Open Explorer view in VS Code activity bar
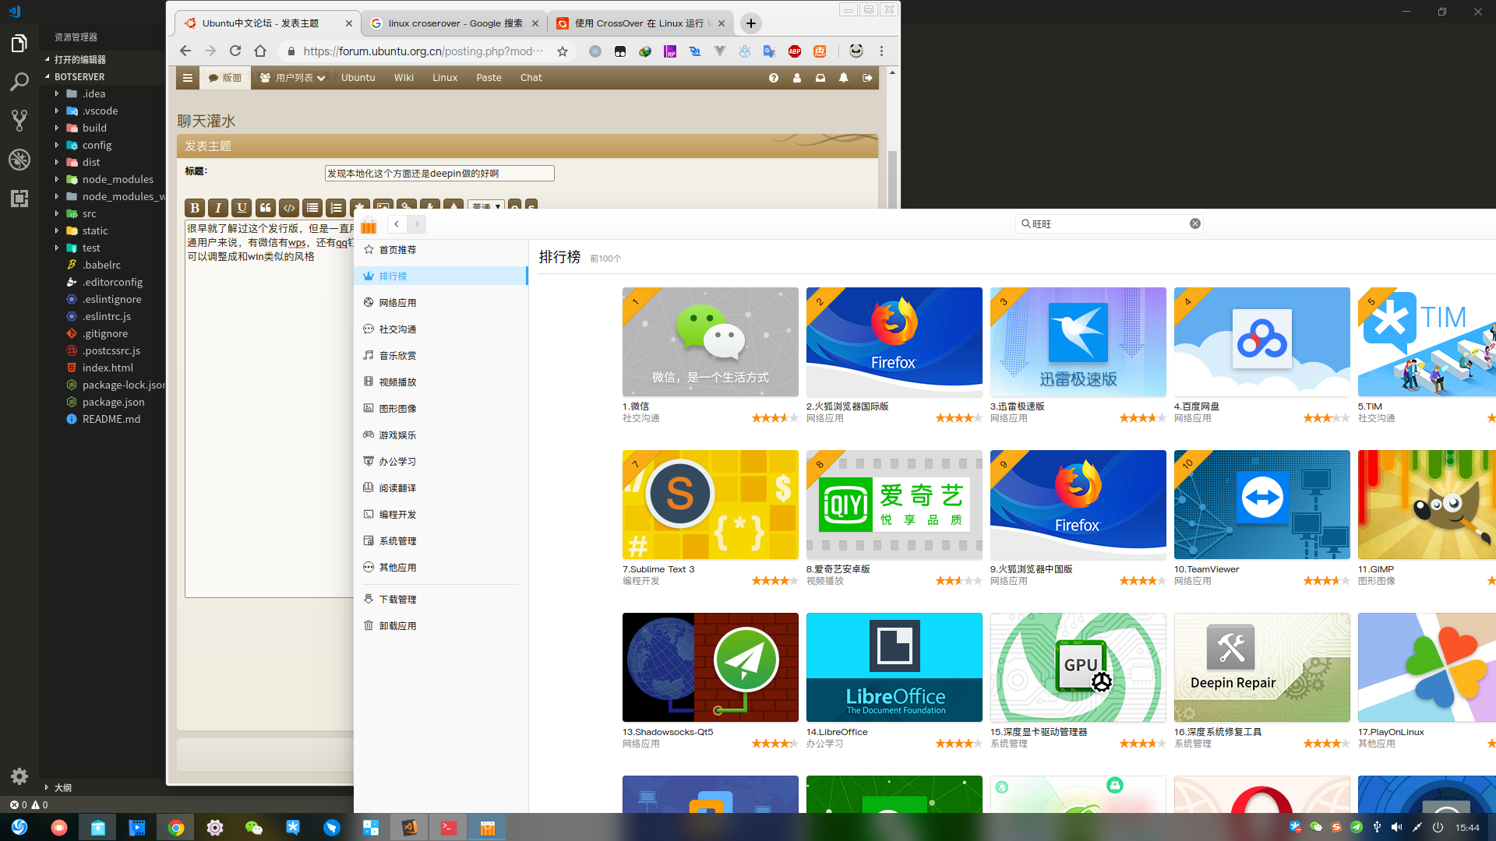 pyautogui.click(x=19, y=44)
